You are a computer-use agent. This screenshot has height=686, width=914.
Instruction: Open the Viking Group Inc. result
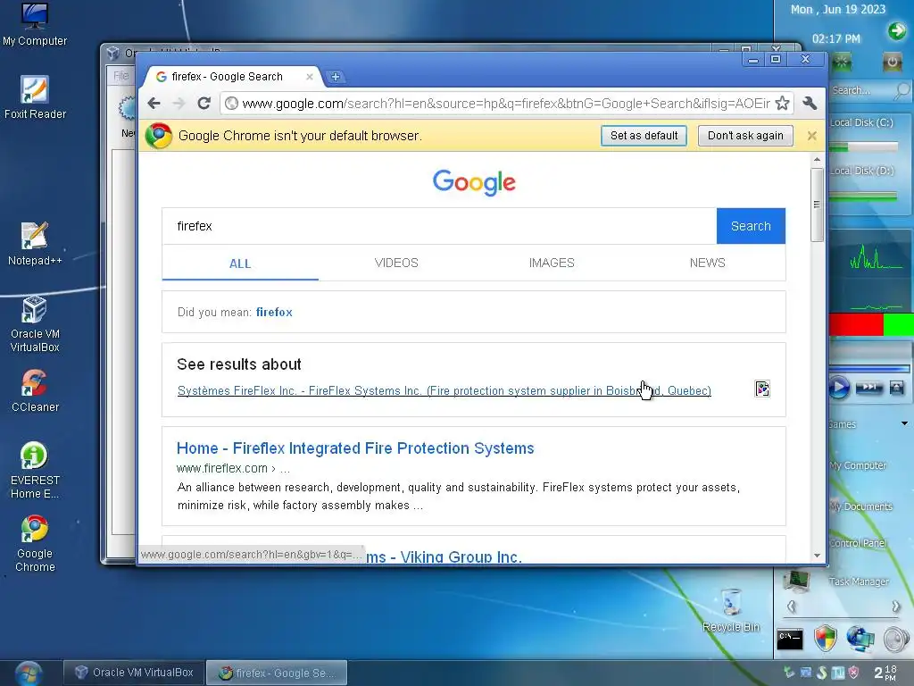coord(444,556)
